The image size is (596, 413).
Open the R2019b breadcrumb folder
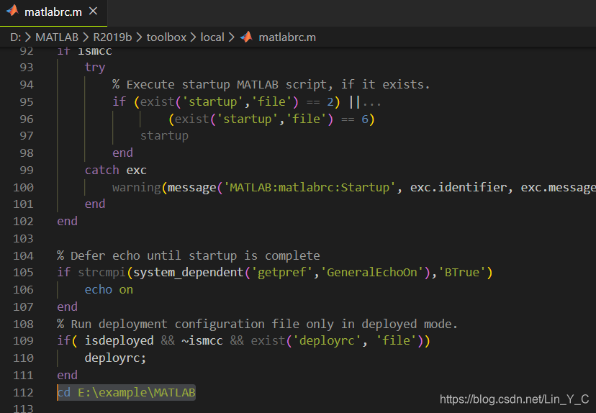112,37
